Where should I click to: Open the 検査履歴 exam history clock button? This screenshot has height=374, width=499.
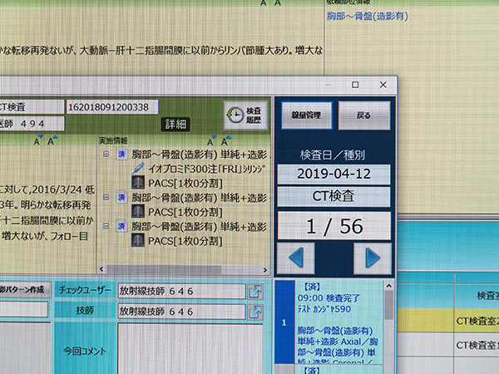(x=245, y=116)
